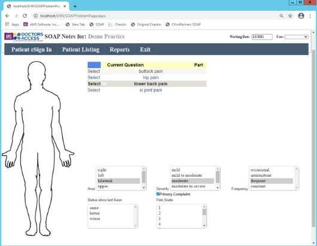Open the New Tab bookmark
Viewport: 317px width, 246px height.
click(x=75, y=24)
